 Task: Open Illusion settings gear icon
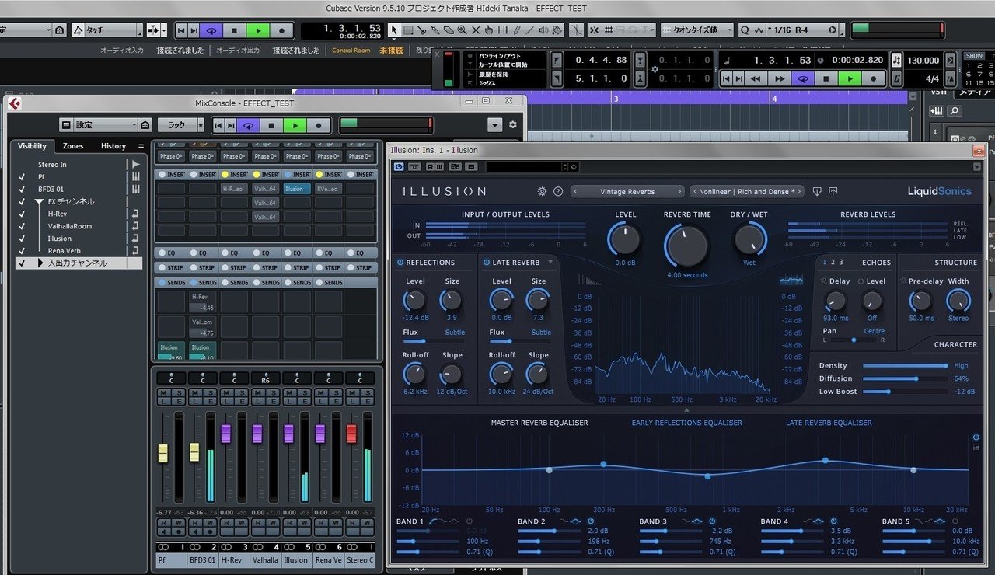[x=542, y=191]
